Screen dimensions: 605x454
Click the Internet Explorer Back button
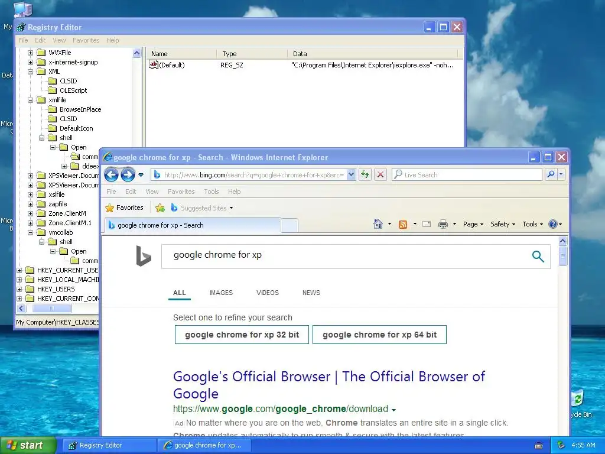[x=111, y=175]
